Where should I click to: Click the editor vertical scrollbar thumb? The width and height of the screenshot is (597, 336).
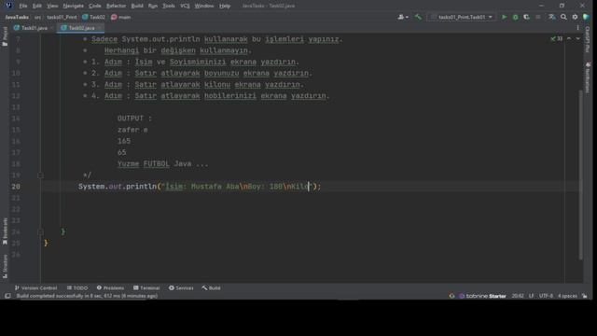(580, 175)
